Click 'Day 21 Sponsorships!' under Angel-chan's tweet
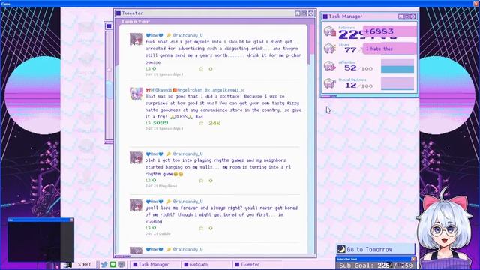 pos(164,129)
